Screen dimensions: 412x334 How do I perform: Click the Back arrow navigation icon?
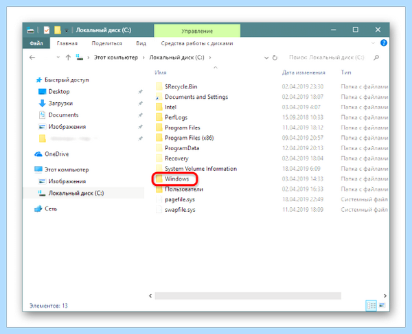pos(32,58)
